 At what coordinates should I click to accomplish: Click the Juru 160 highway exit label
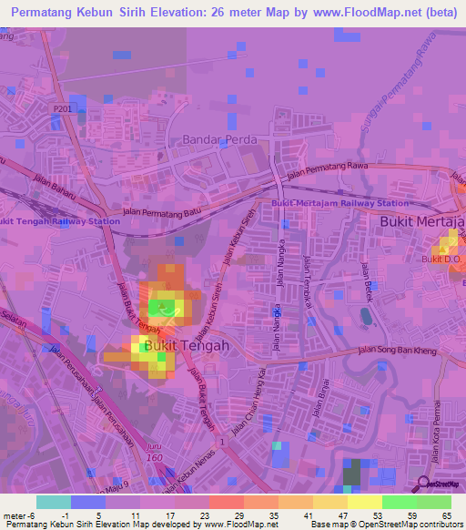click(154, 453)
